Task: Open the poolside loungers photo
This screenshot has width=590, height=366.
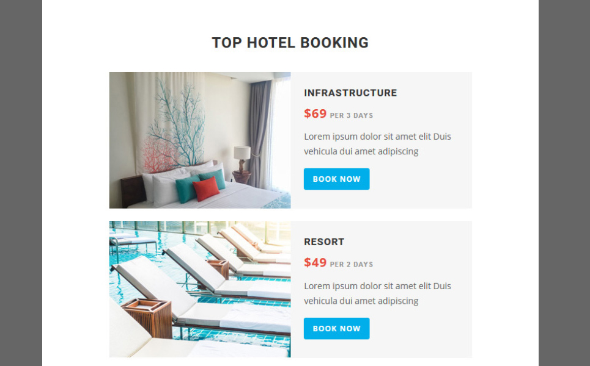Action: (x=200, y=289)
